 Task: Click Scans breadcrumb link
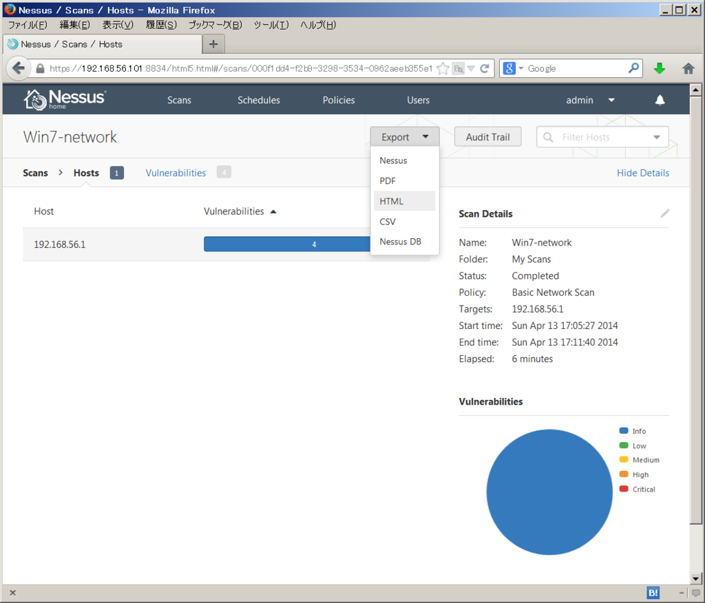(x=35, y=173)
